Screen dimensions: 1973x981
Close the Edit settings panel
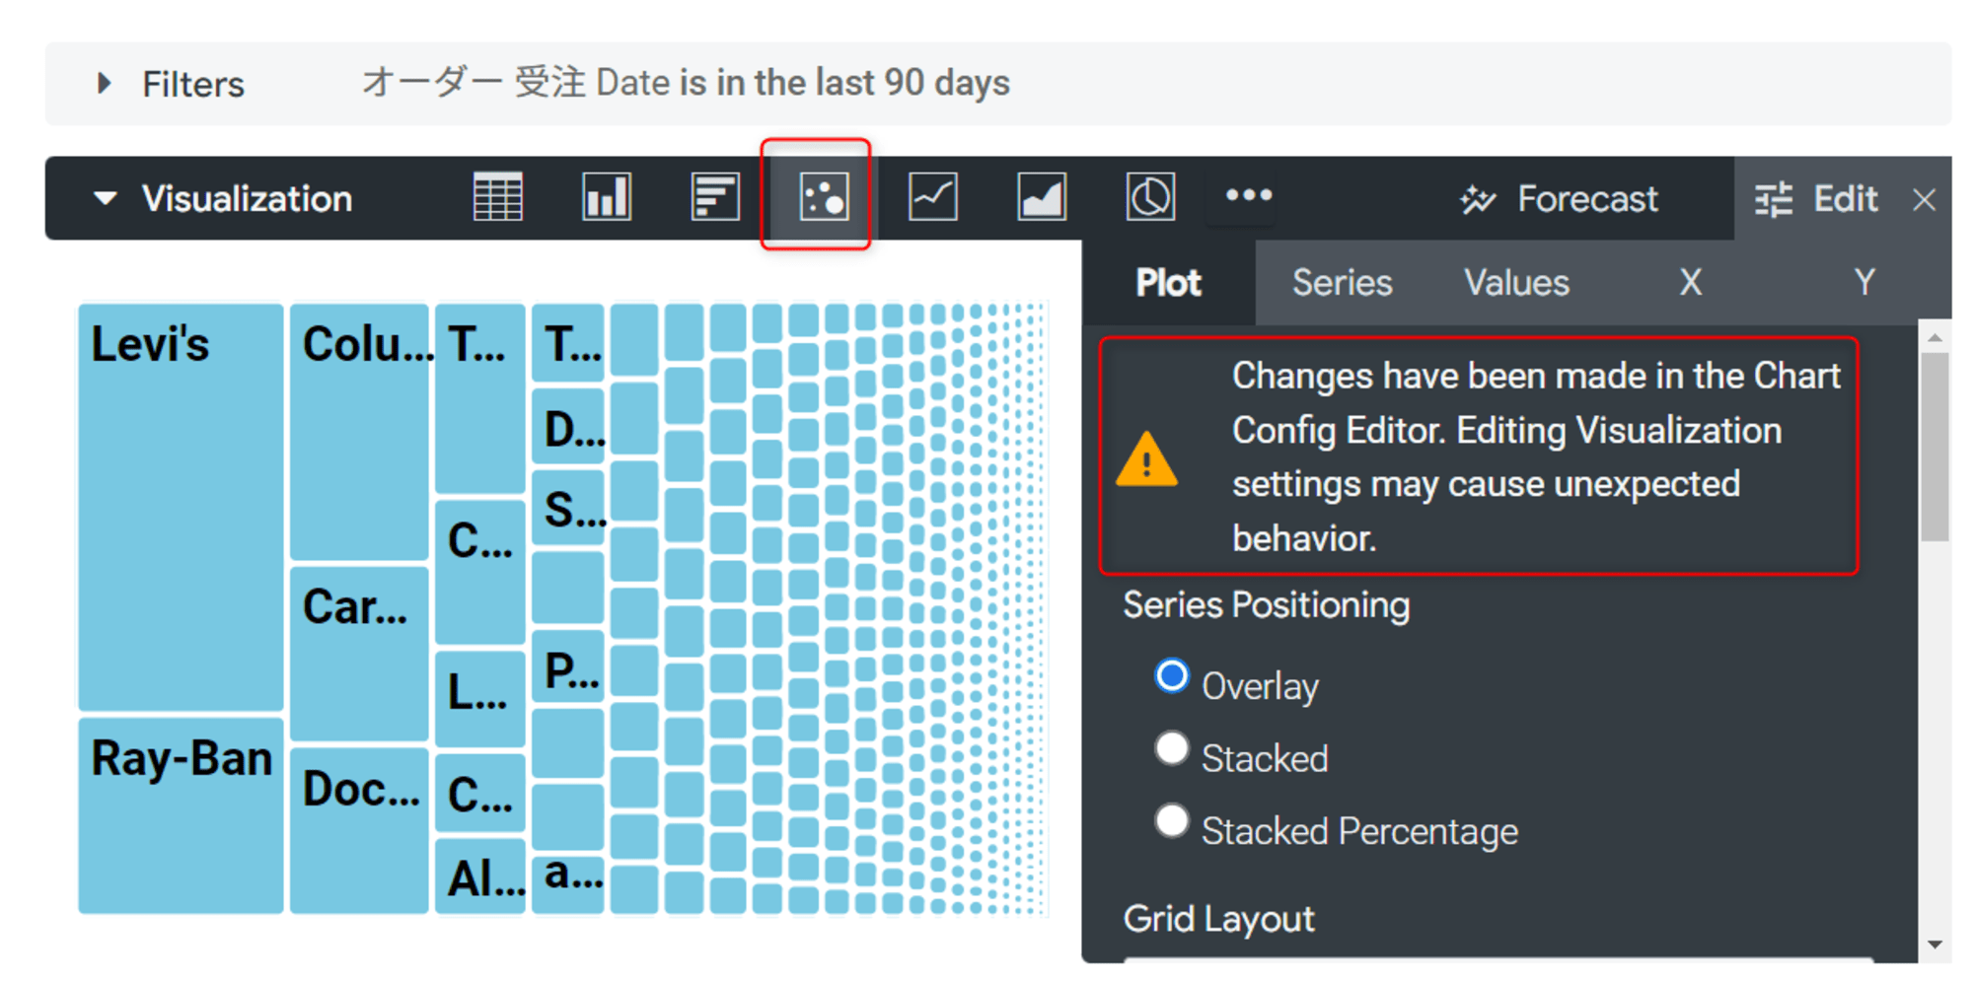coord(1924,200)
